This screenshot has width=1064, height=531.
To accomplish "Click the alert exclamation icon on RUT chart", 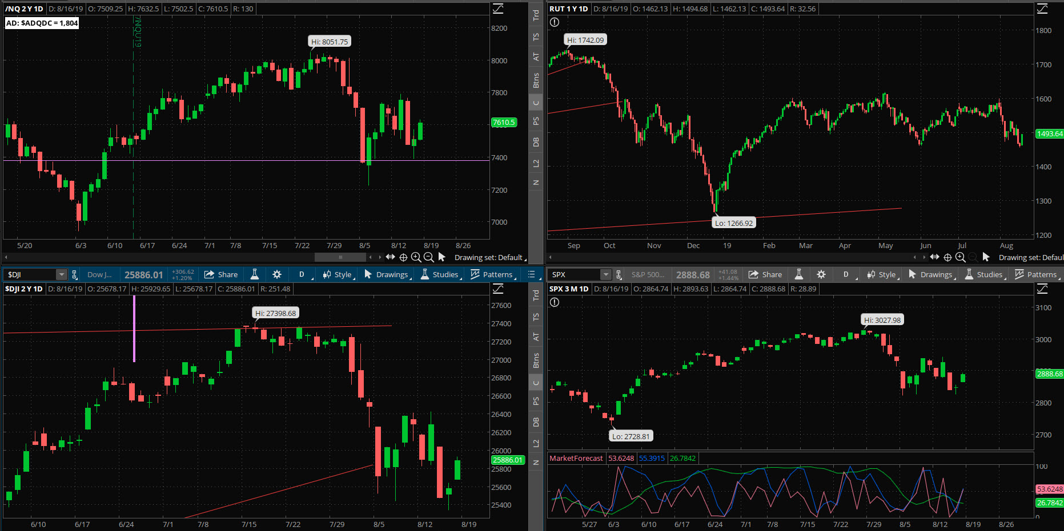I will click(554, 22).
